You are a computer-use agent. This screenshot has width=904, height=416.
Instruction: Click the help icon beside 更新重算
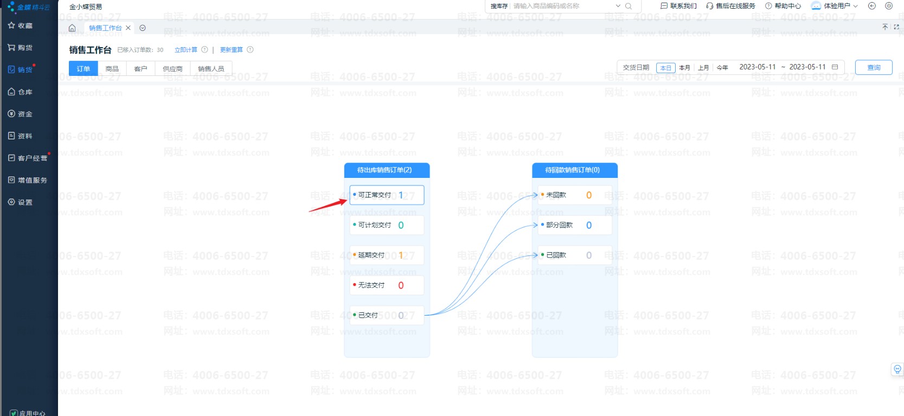(250, 49)
